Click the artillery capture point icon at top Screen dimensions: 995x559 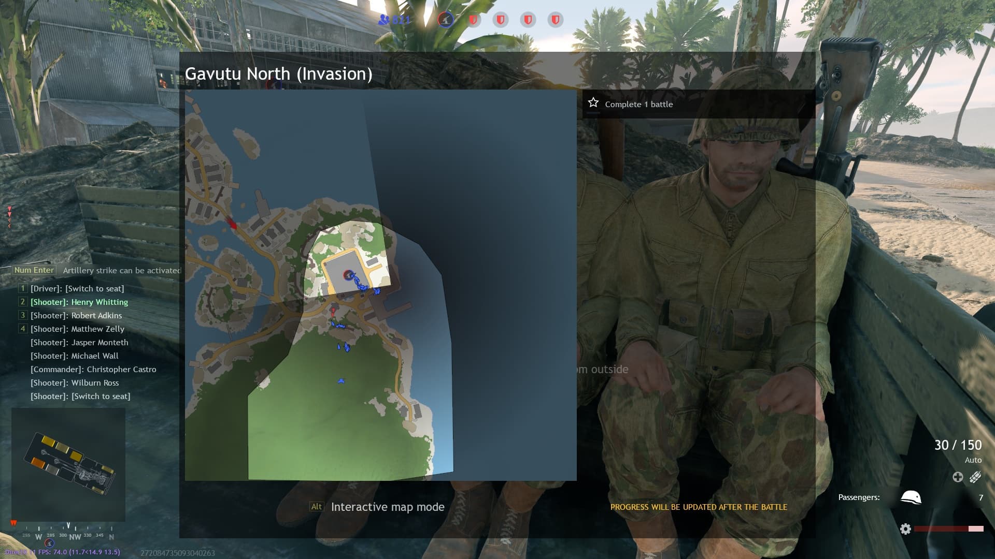[x=446, y=20]
